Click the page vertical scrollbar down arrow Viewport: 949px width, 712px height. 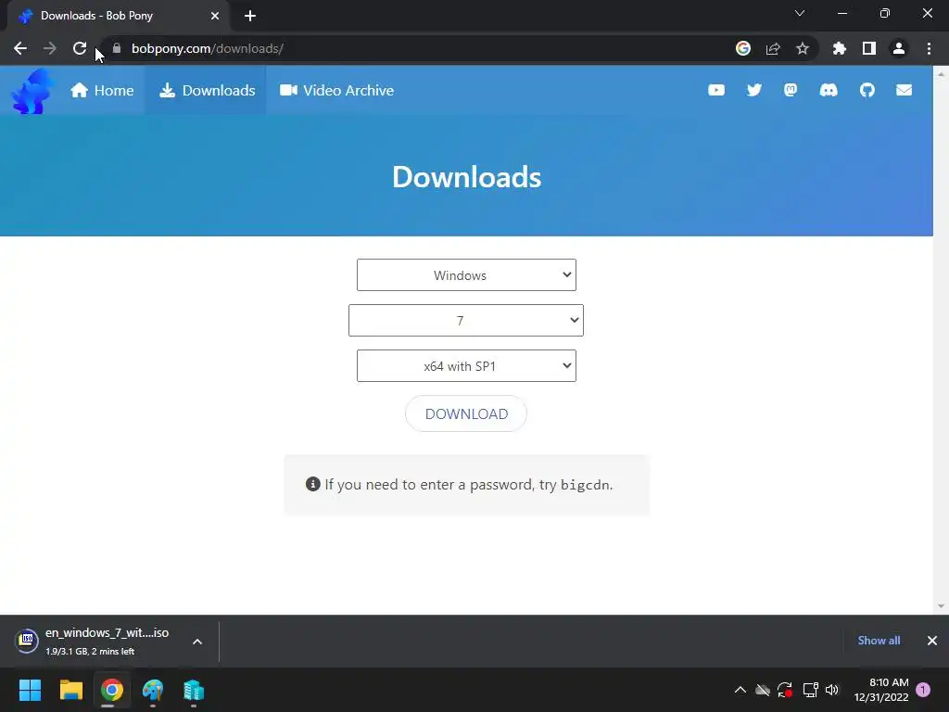(941, 606)
